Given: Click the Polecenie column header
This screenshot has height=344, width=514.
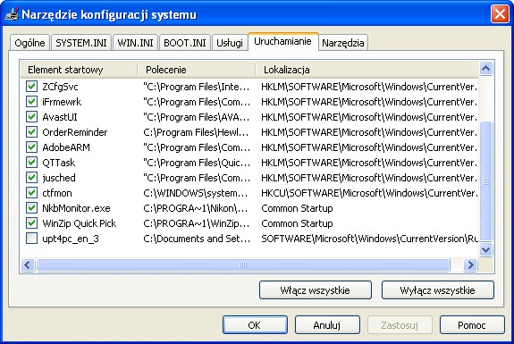Looking at the screenshot, I should coord(197,70).
